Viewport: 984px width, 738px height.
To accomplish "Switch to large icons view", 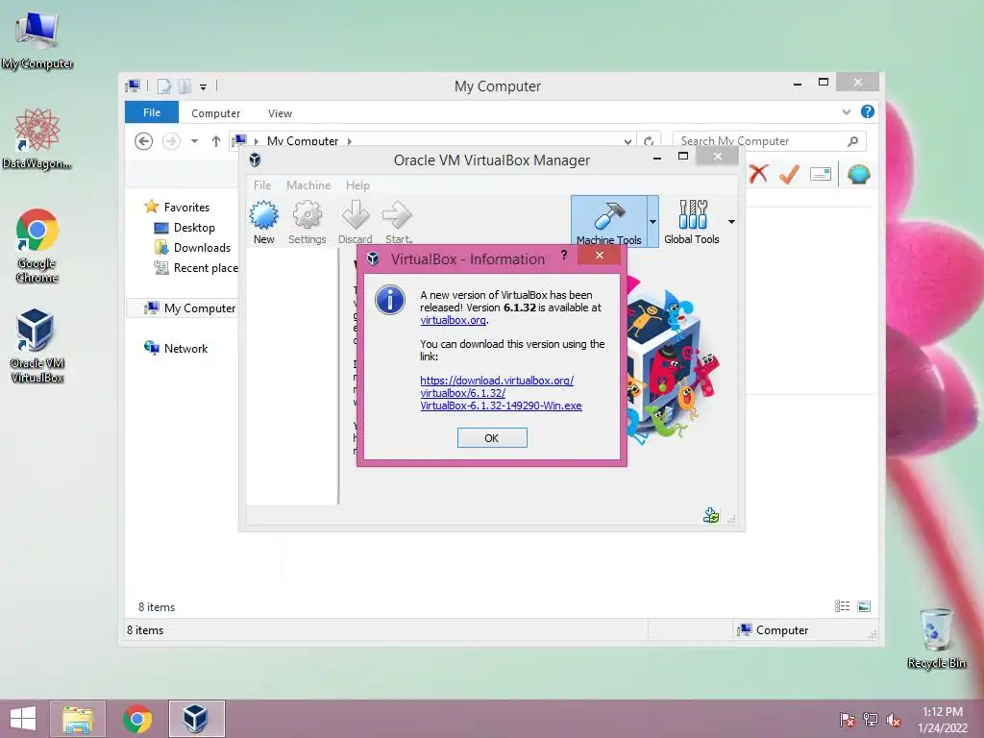I will (864, 606).
